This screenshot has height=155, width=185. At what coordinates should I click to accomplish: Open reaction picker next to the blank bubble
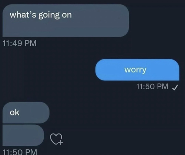[57, 139]
